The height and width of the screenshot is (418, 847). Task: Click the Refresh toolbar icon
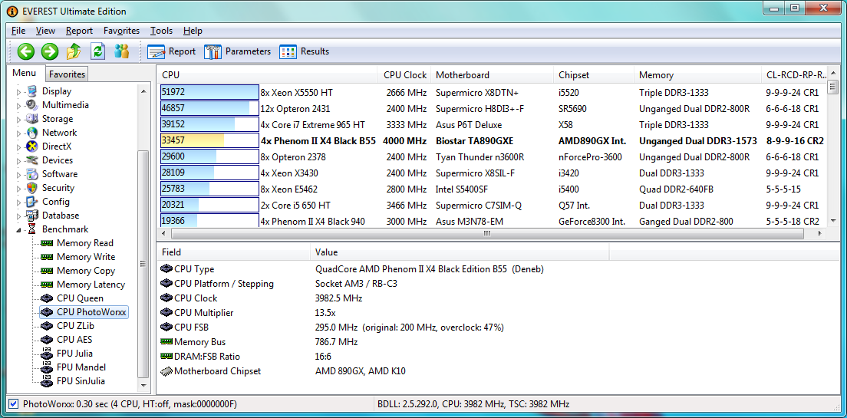pyautogui.click(x=97, y=51)
